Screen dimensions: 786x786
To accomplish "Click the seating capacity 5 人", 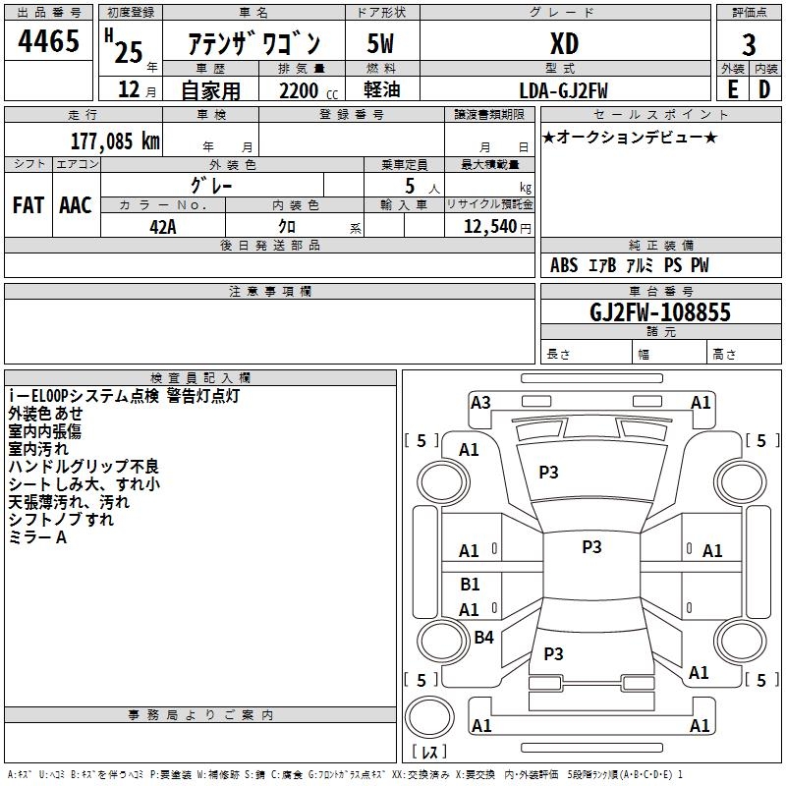I will (422, 187).
